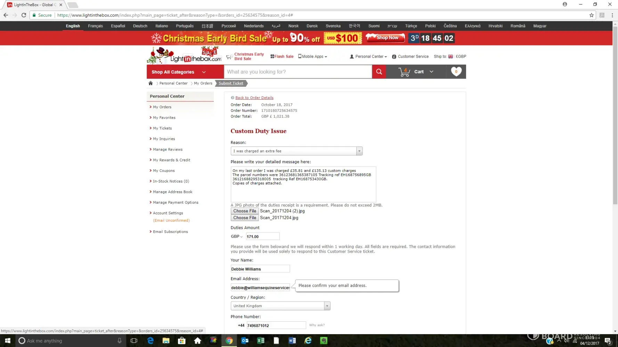Click the Duties Amount field

(263, 237)
